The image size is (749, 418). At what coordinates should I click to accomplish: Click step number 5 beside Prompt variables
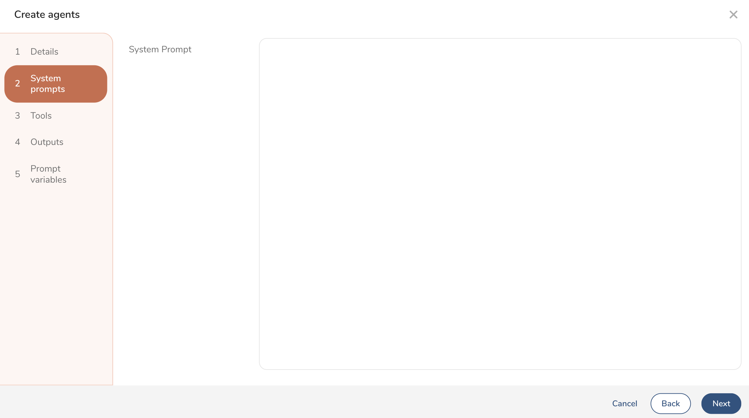point(18,174)
